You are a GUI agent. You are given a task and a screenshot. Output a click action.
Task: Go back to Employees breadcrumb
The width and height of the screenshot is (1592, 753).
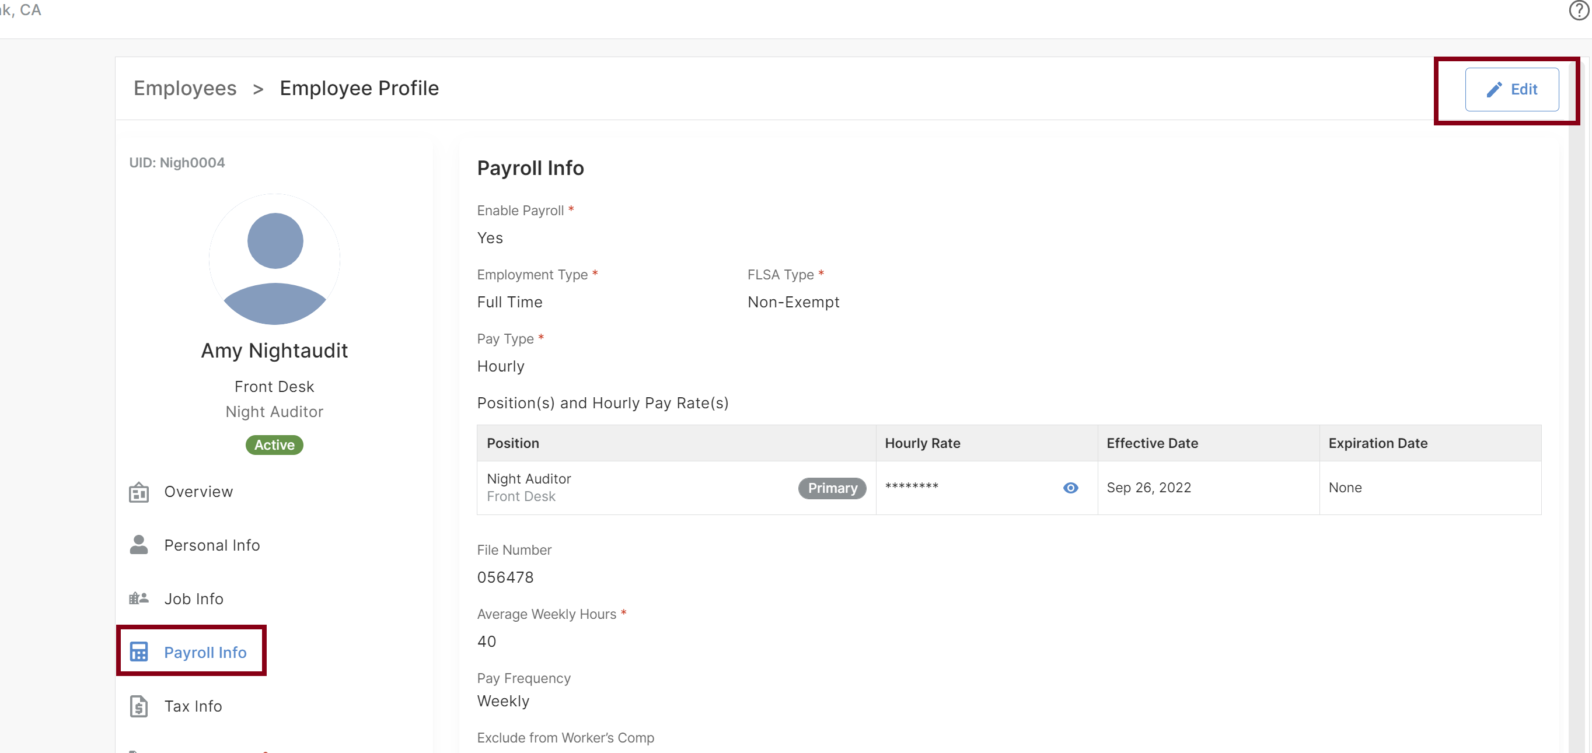(x=185, y=88)
